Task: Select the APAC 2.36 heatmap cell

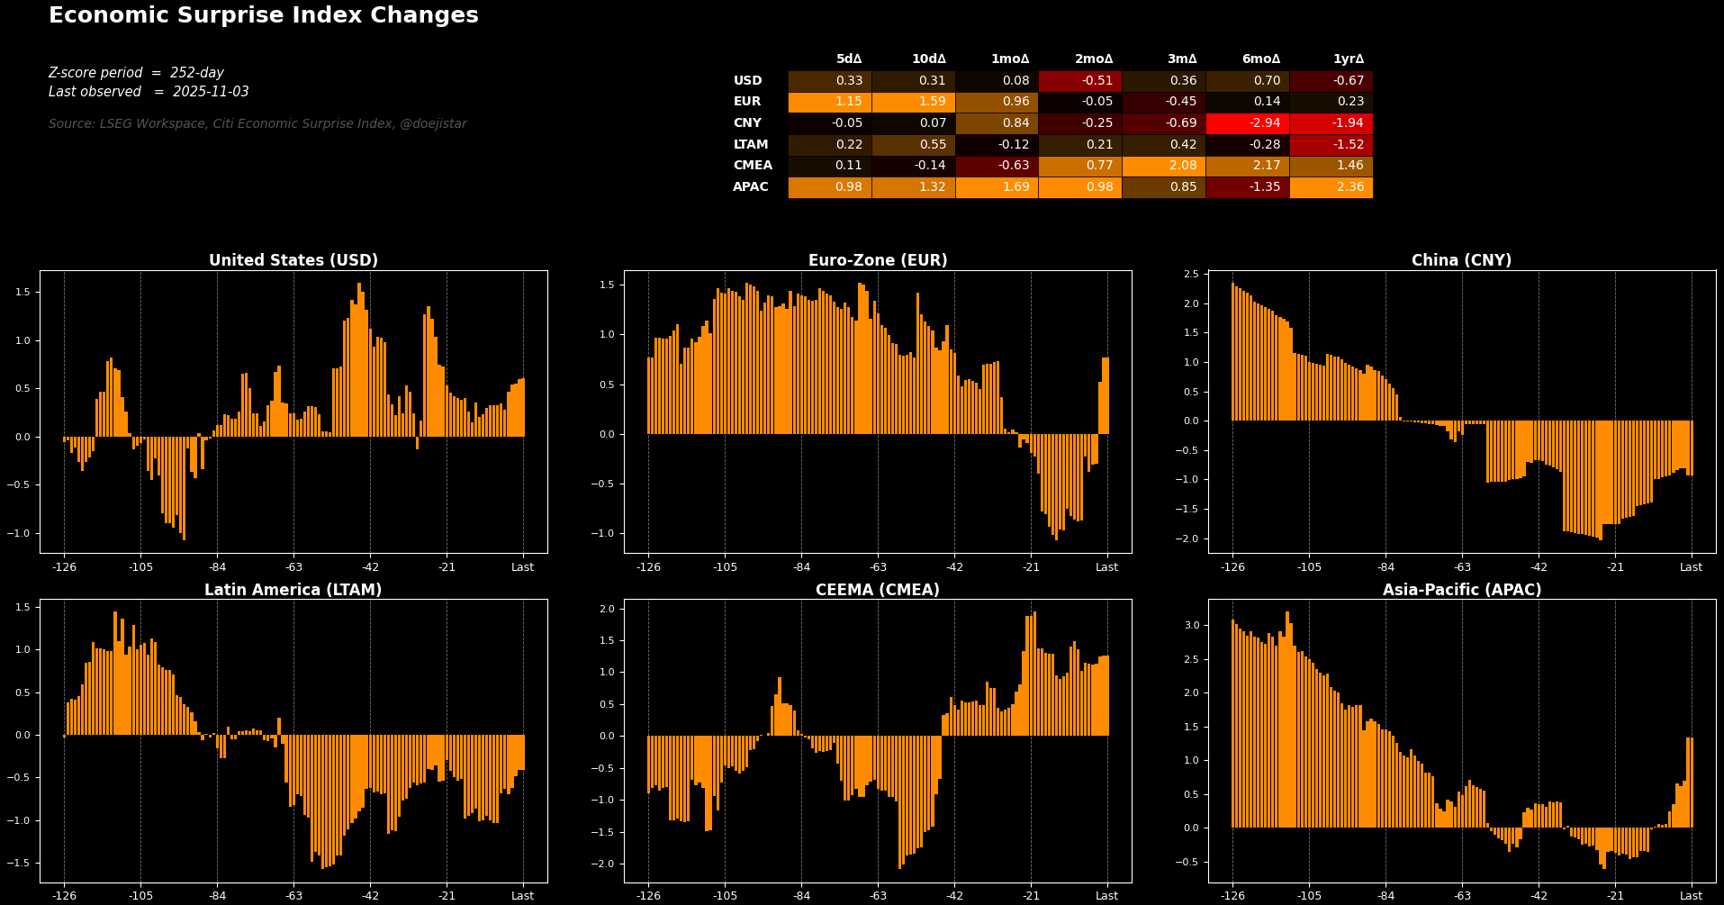Action: tap(1331, 187)
